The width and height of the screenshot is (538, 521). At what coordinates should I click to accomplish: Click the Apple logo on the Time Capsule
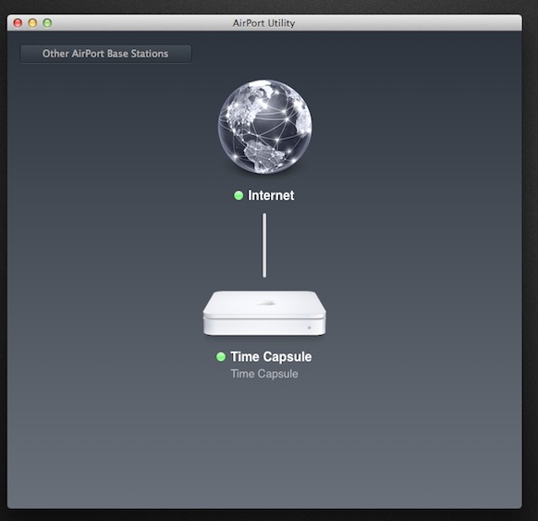point(265,303)
